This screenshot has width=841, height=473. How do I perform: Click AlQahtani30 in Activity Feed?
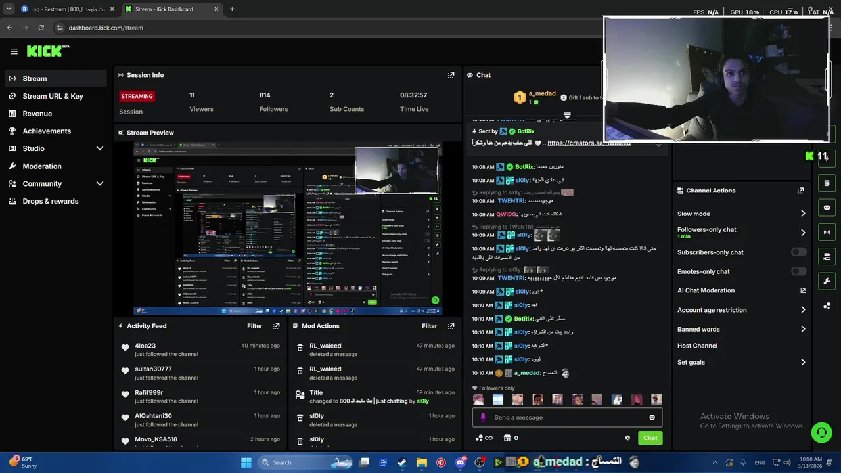point(153,416)
